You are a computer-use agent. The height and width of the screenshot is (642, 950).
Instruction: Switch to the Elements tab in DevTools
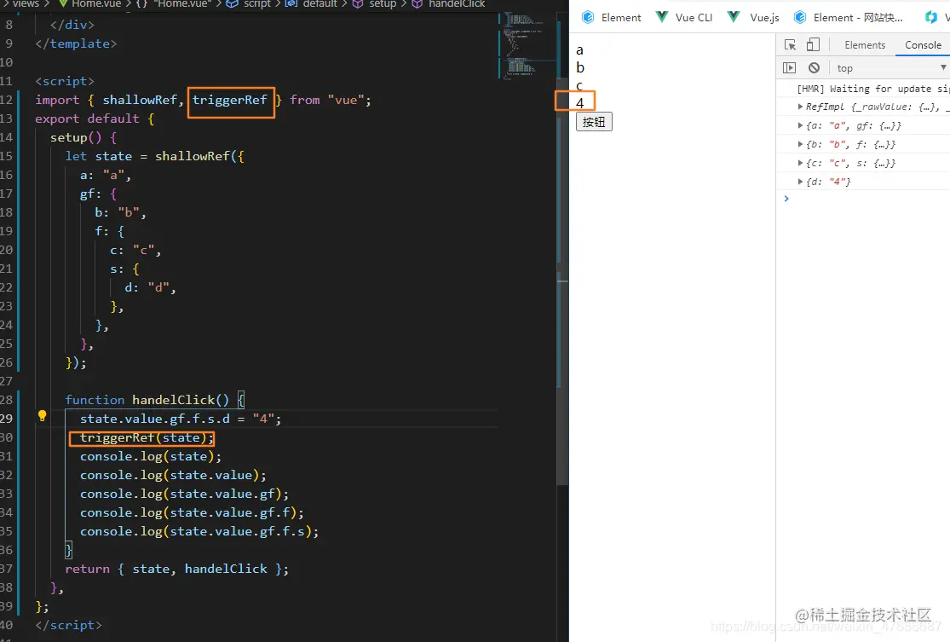[865, 45]
